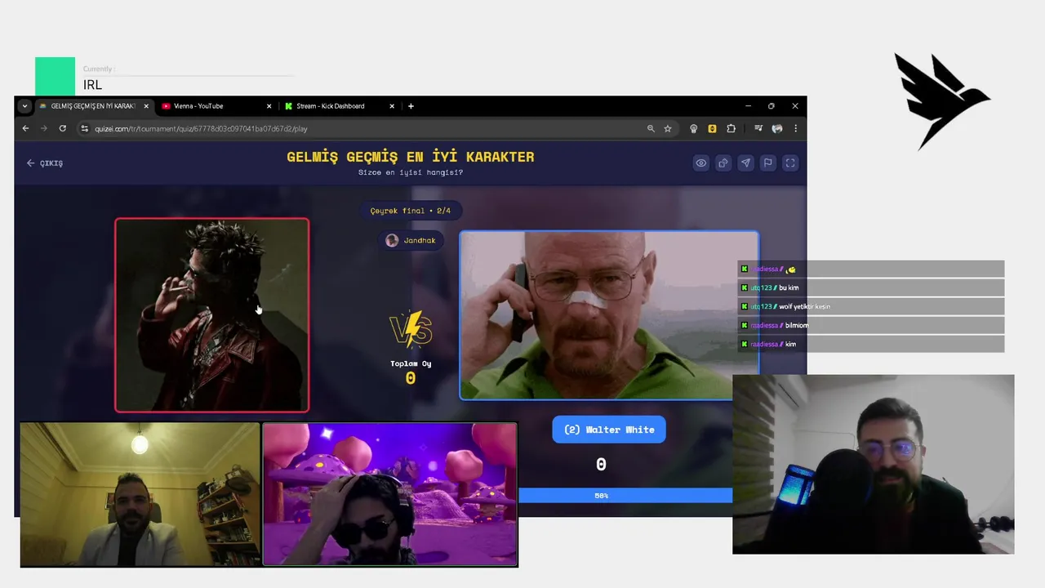Reload the quizei page
Screen dimensions: 1045x588
click(62, 128)
